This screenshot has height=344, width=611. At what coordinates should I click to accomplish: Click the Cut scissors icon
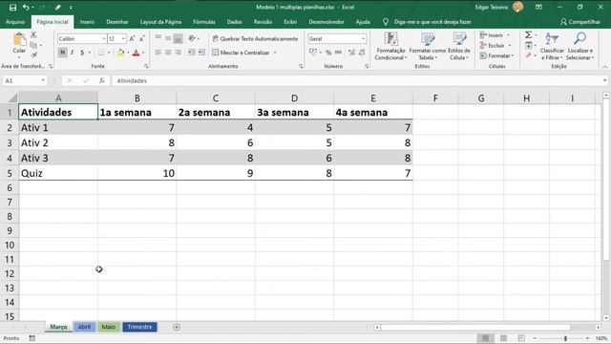coord(34,35)
